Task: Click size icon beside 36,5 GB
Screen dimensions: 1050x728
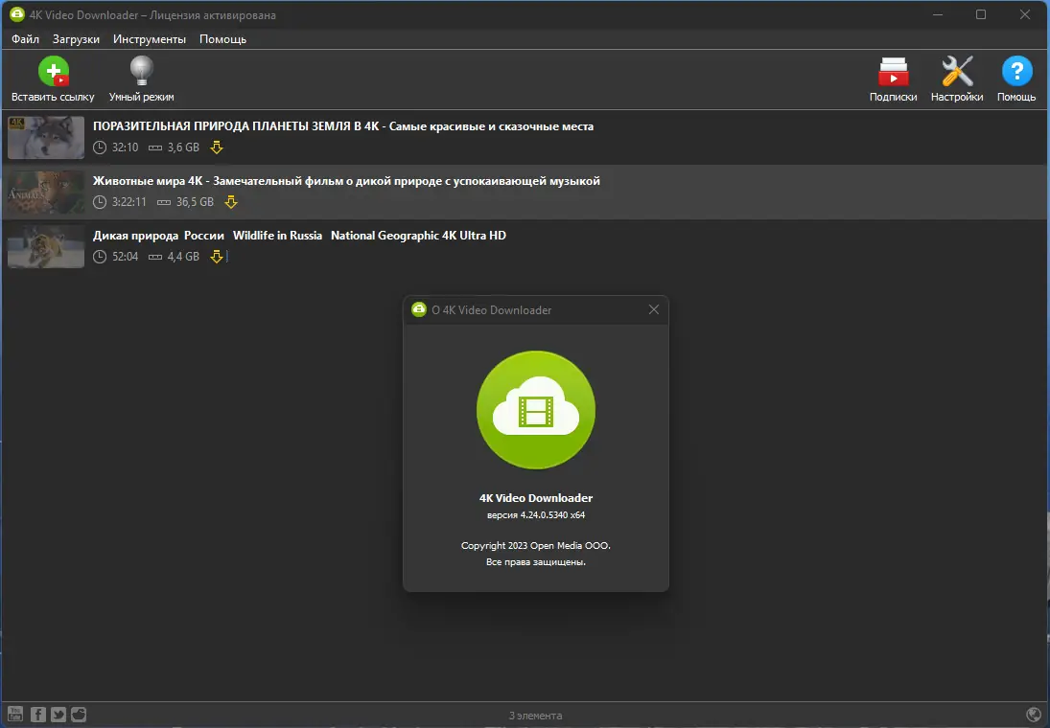Action: click(164, 202)
